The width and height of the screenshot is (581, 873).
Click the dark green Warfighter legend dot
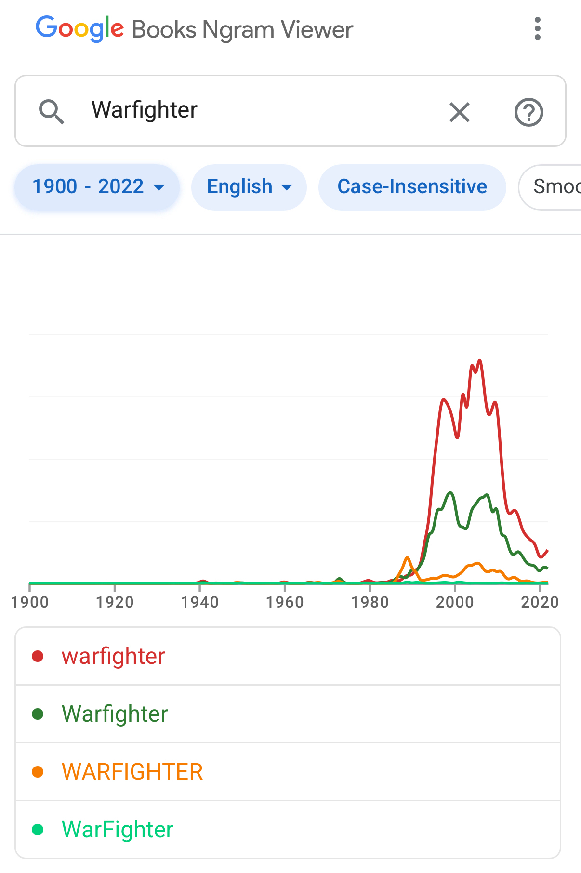pos(38,714)
